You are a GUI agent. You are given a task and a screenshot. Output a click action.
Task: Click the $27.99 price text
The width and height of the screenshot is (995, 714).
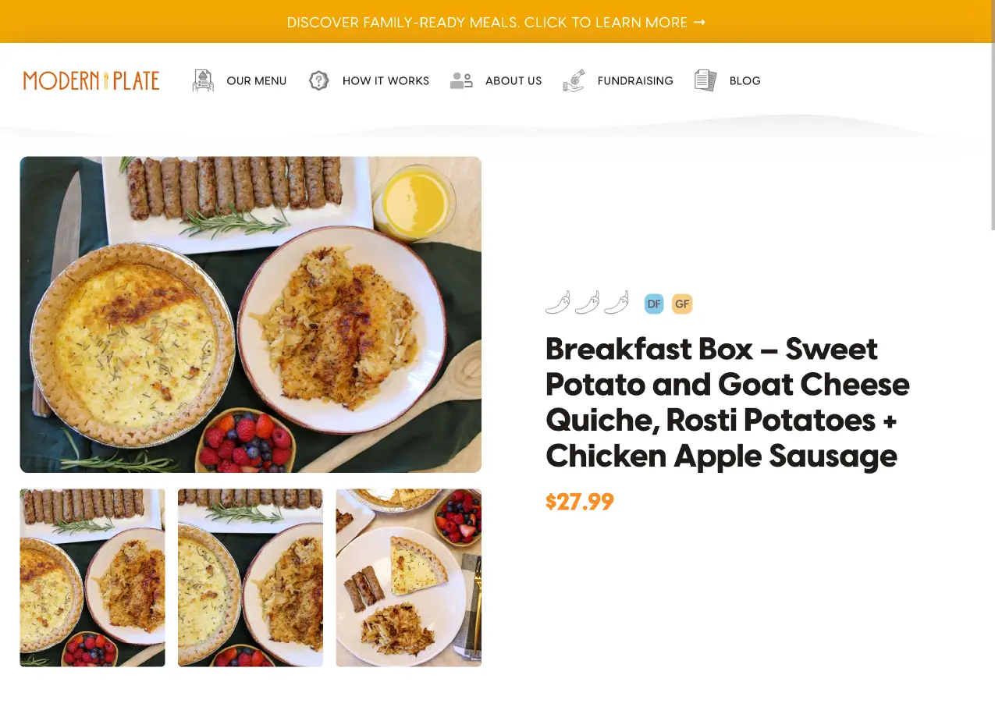(x=579, y=502)
